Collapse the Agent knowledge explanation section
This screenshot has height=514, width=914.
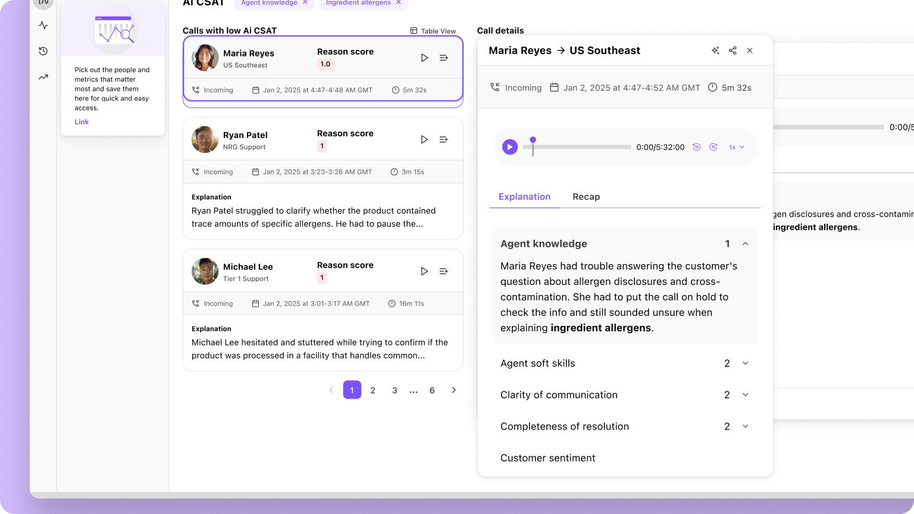point(746,243)
